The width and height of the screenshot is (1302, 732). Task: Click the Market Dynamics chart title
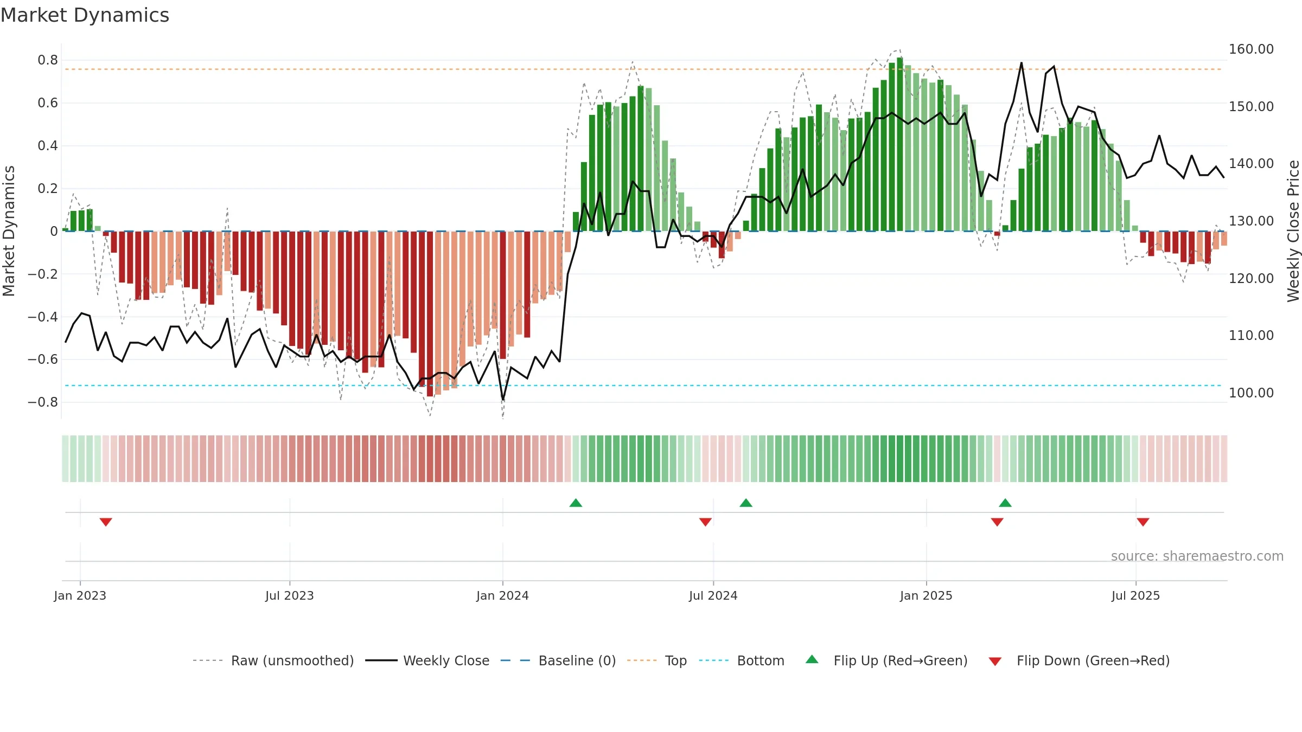point(85,15)
